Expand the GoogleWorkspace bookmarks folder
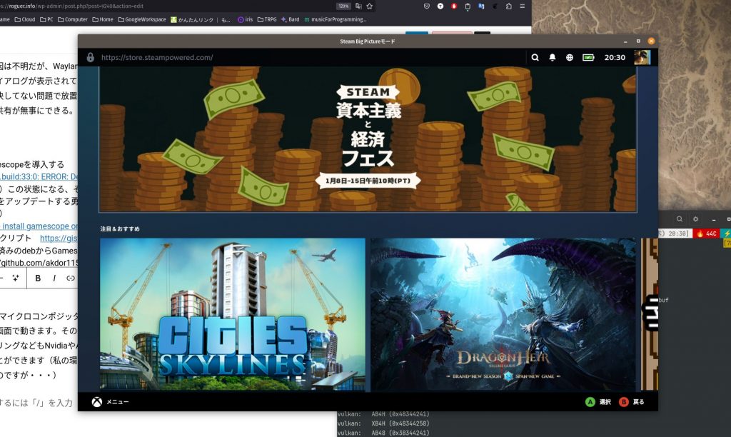This screenshot has height=437, width=731. point(146,19)
